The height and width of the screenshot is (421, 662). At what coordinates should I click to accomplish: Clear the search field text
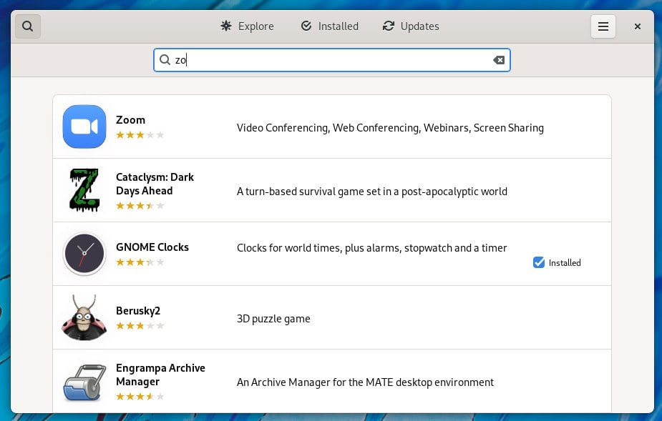tap(499, 60)
